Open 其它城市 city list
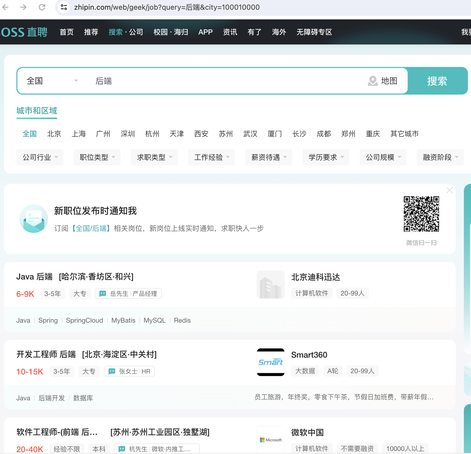The height and width of the screenshot is (454, 471). [405, 134]
